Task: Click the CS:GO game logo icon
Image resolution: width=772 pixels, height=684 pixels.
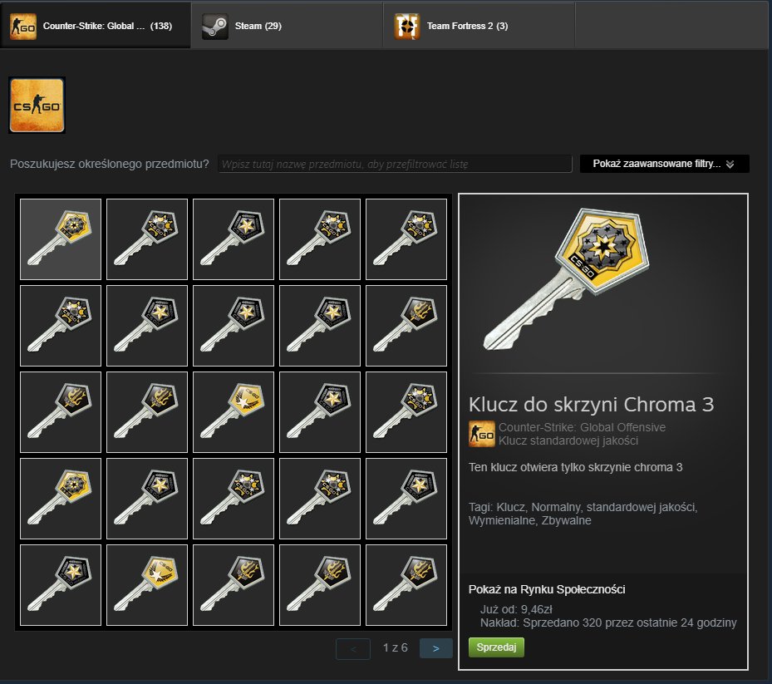Action: (x=37, y=106)
